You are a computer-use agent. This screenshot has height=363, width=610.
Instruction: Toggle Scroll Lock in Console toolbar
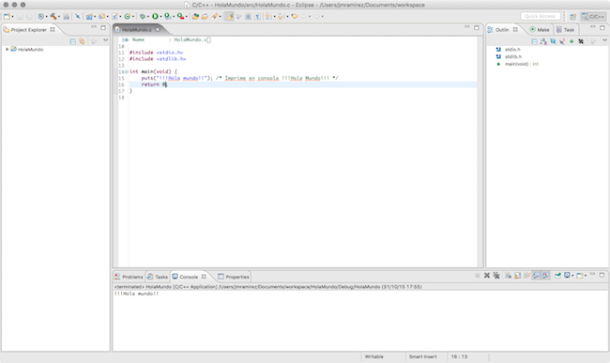click(x=518, y=275)
